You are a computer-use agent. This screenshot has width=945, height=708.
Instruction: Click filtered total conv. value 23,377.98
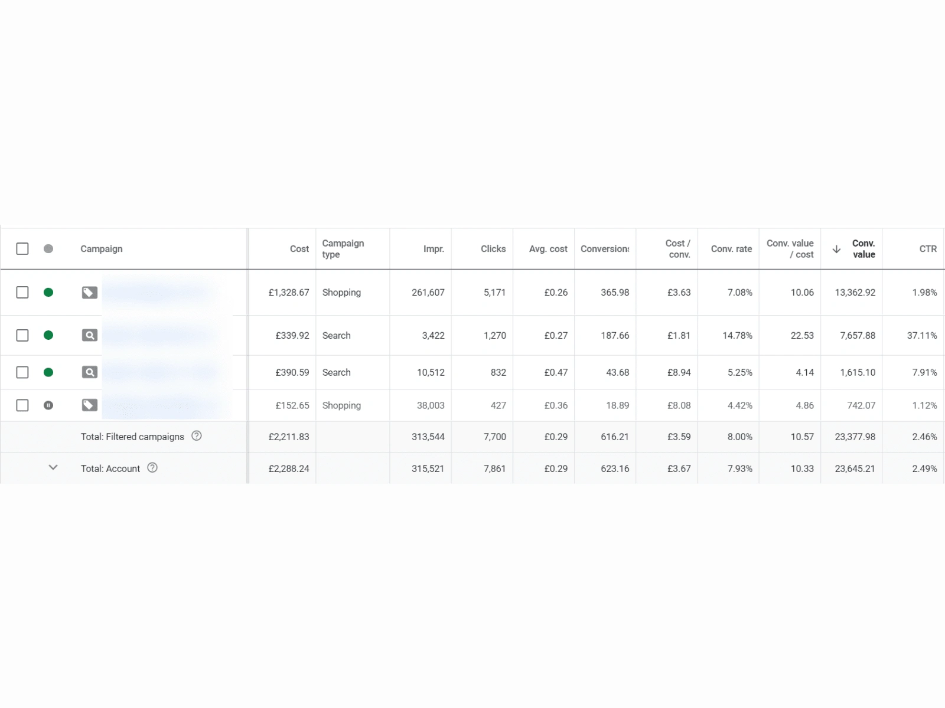tap(855, 437)
